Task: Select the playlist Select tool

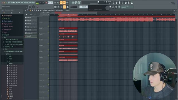Action: point(42,10)
